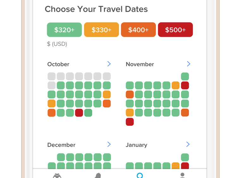
Task: Select the red day in October's last row
Action: 79,113
